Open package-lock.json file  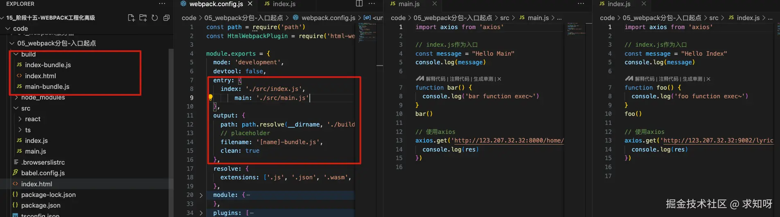(48, 194)
